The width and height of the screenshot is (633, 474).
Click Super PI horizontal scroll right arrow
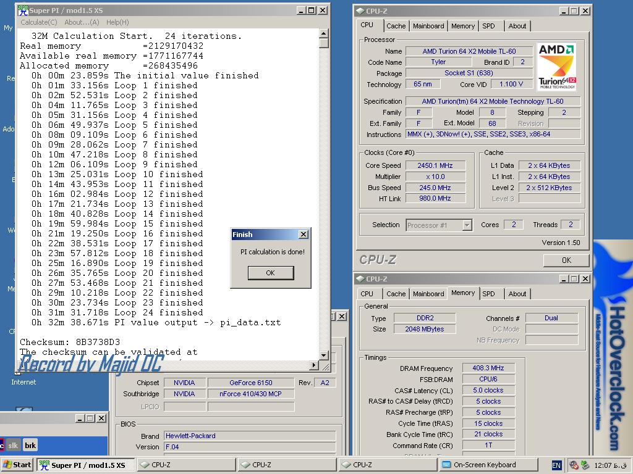[x=315, y=365]
